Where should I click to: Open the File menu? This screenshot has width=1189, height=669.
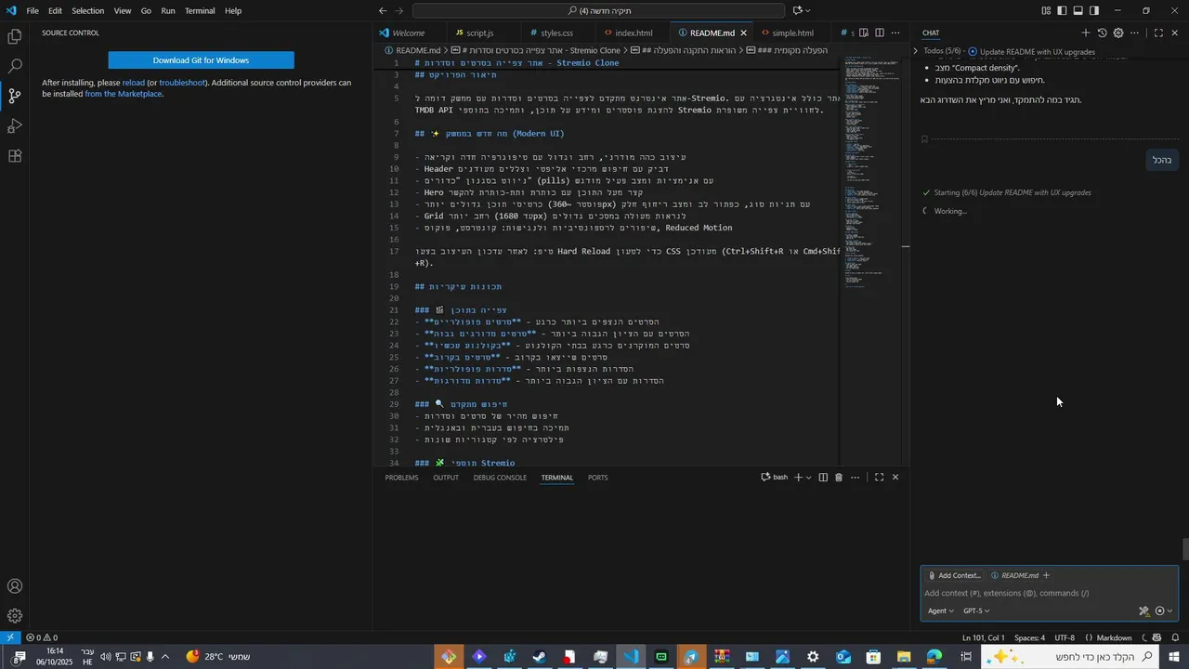33,11
